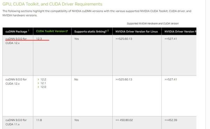Click the 11.8 toolkit version cell
The width and height of the screenshot is (210, 129).
[39, 120]
